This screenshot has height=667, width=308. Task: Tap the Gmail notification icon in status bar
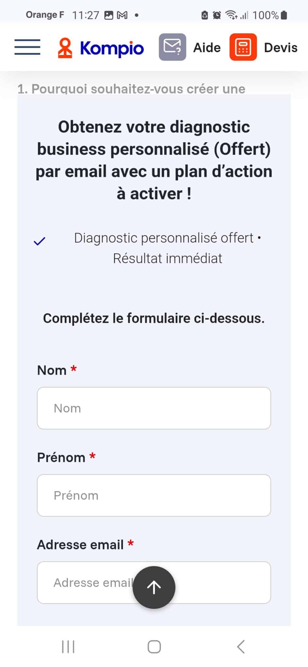coord(122,15)
